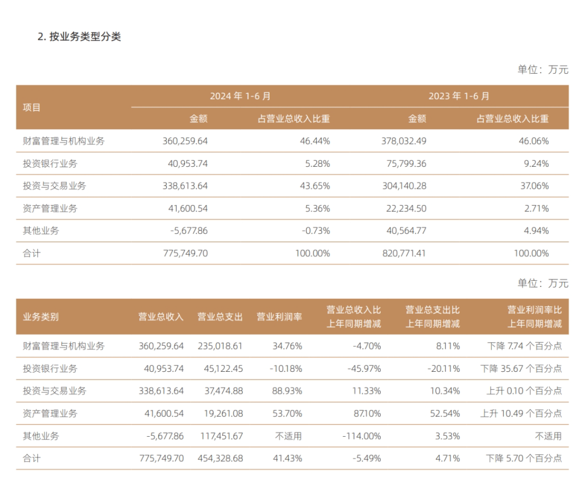Click the 营业总收入比上年同期增减 header
Screen dimensions: 585x480
click(353, 317)
